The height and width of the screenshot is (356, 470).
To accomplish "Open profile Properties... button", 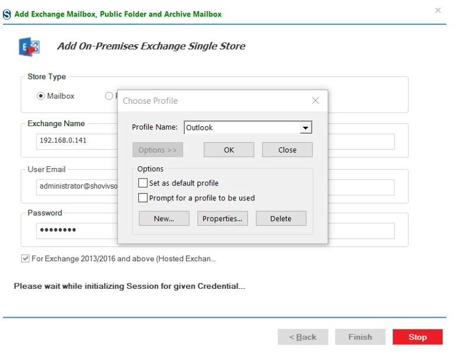I will pos(223,219).
